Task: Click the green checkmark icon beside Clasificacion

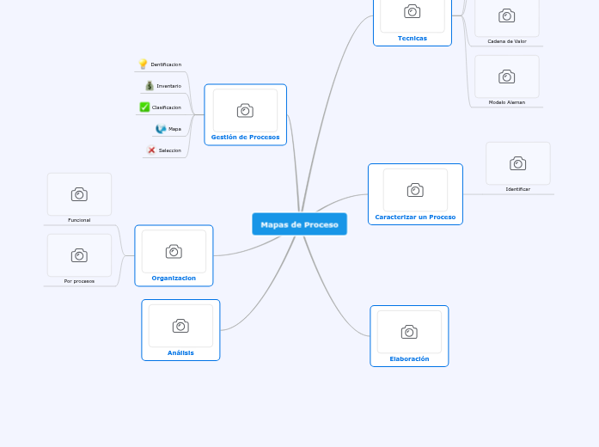Action: [x=144, y=107]
